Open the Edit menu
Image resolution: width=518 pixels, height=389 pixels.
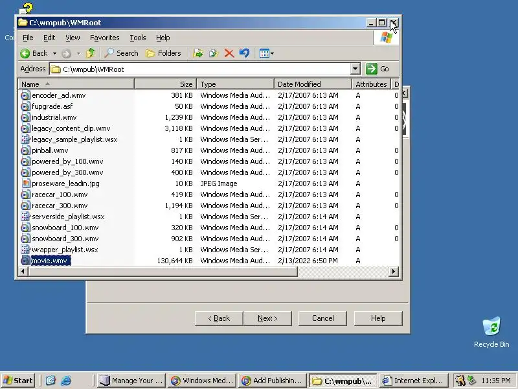pos(49,38)
